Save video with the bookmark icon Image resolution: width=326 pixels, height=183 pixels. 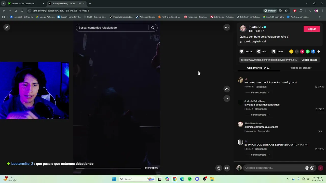[274, 51]
